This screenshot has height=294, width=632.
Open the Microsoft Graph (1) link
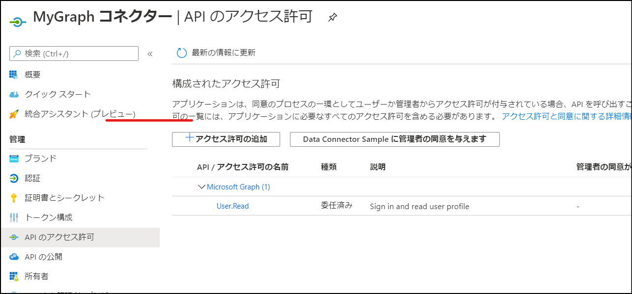(238, 187)
